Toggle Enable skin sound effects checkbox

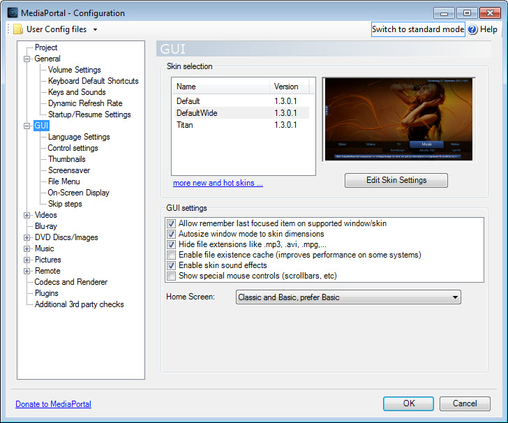(x=171, y=265)
